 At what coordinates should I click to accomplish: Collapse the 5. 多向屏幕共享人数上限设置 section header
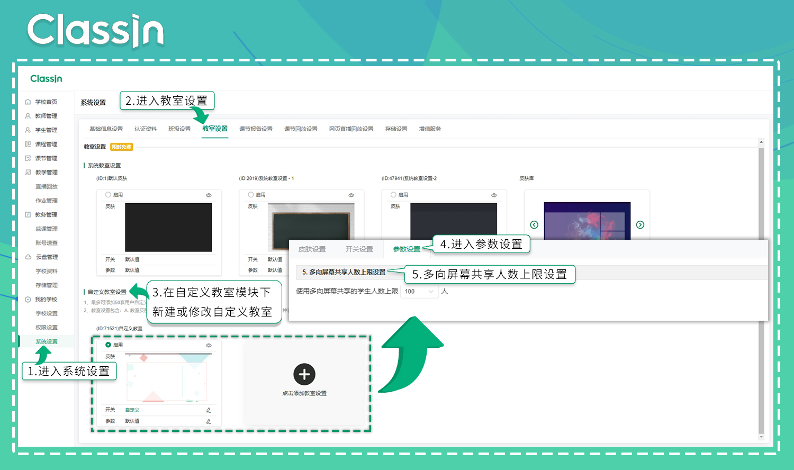(x=344, y=272)
